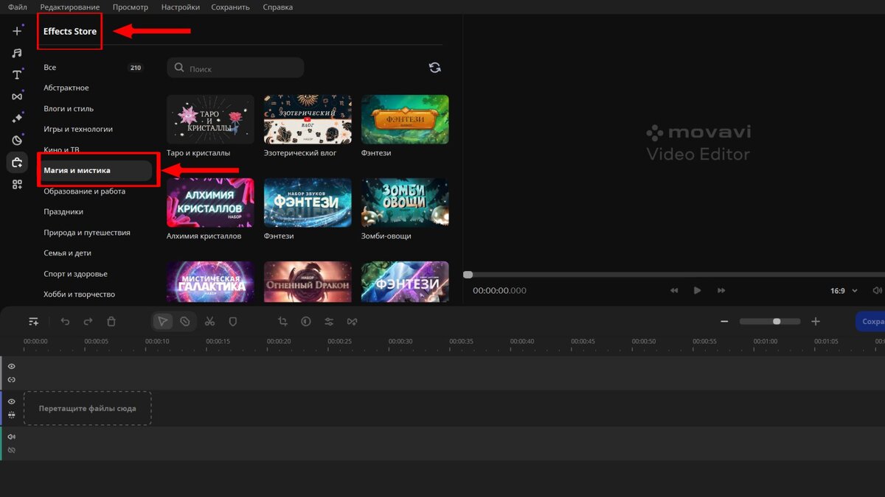Open the Сохранить menu
885x497 pixels.
point(231,7)
